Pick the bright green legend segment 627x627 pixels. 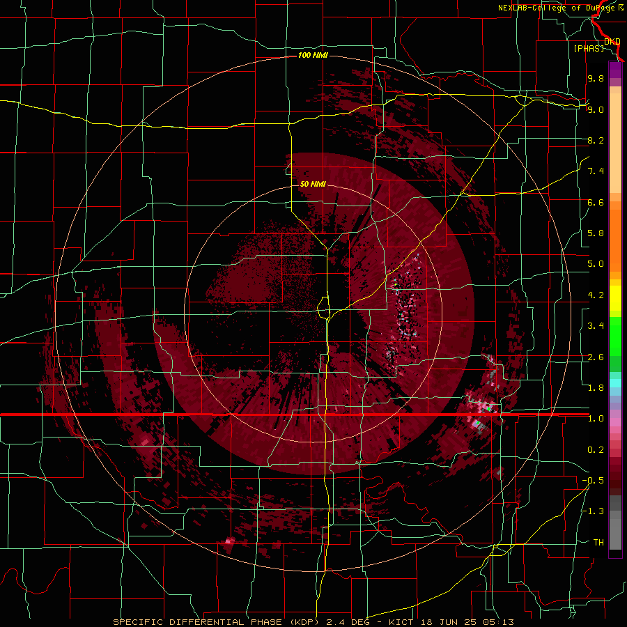coord(615,337)
